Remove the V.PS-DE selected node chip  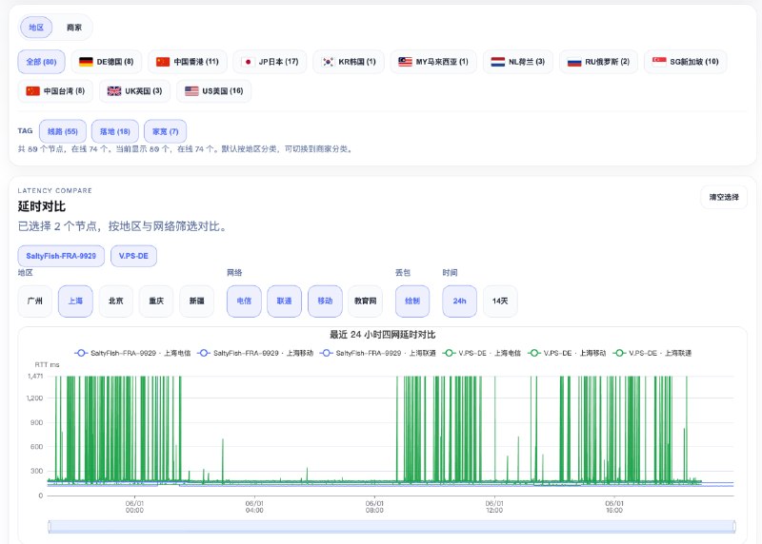133,256
